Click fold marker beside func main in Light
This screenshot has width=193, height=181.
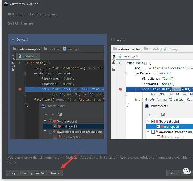pyautogui.click(x=126, y=63)
